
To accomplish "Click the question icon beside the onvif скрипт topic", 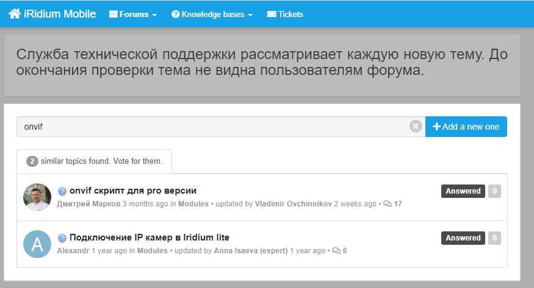I will tap(62, 191).
